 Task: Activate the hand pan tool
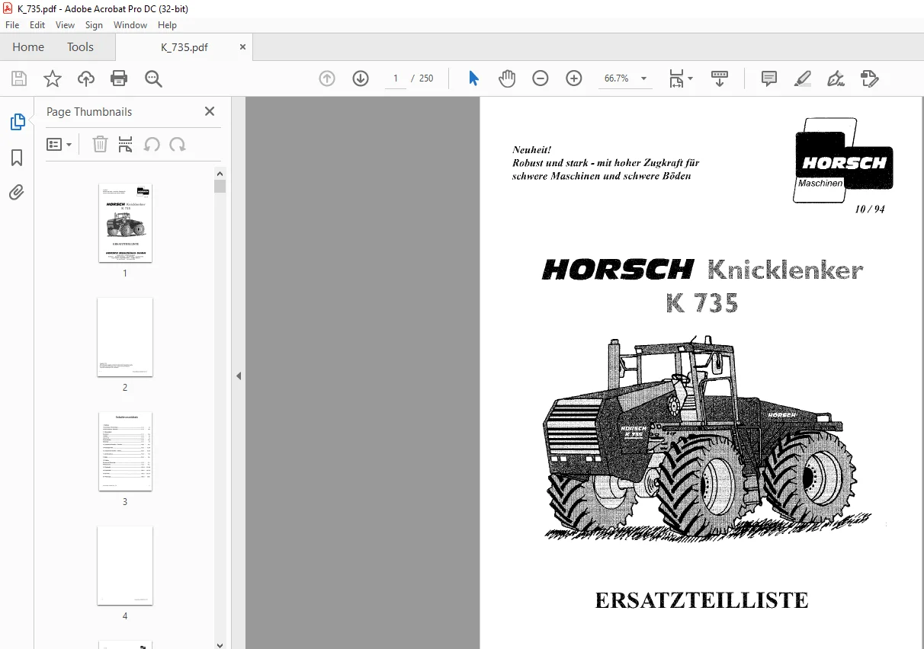click(507, 78)
